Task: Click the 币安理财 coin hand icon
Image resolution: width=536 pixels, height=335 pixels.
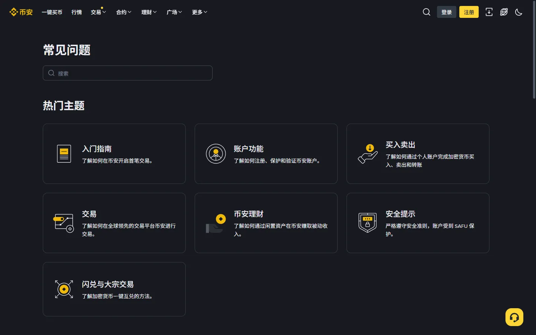Action: click(x=216, y=223)
